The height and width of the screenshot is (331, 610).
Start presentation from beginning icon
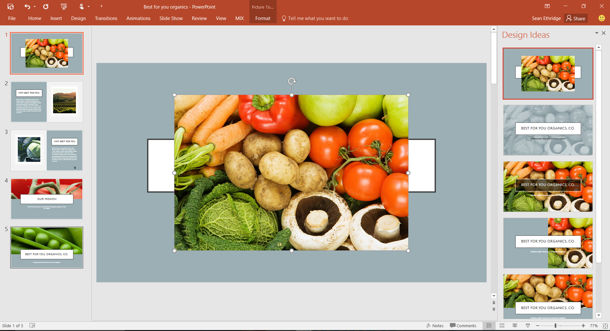coord(64,6)
